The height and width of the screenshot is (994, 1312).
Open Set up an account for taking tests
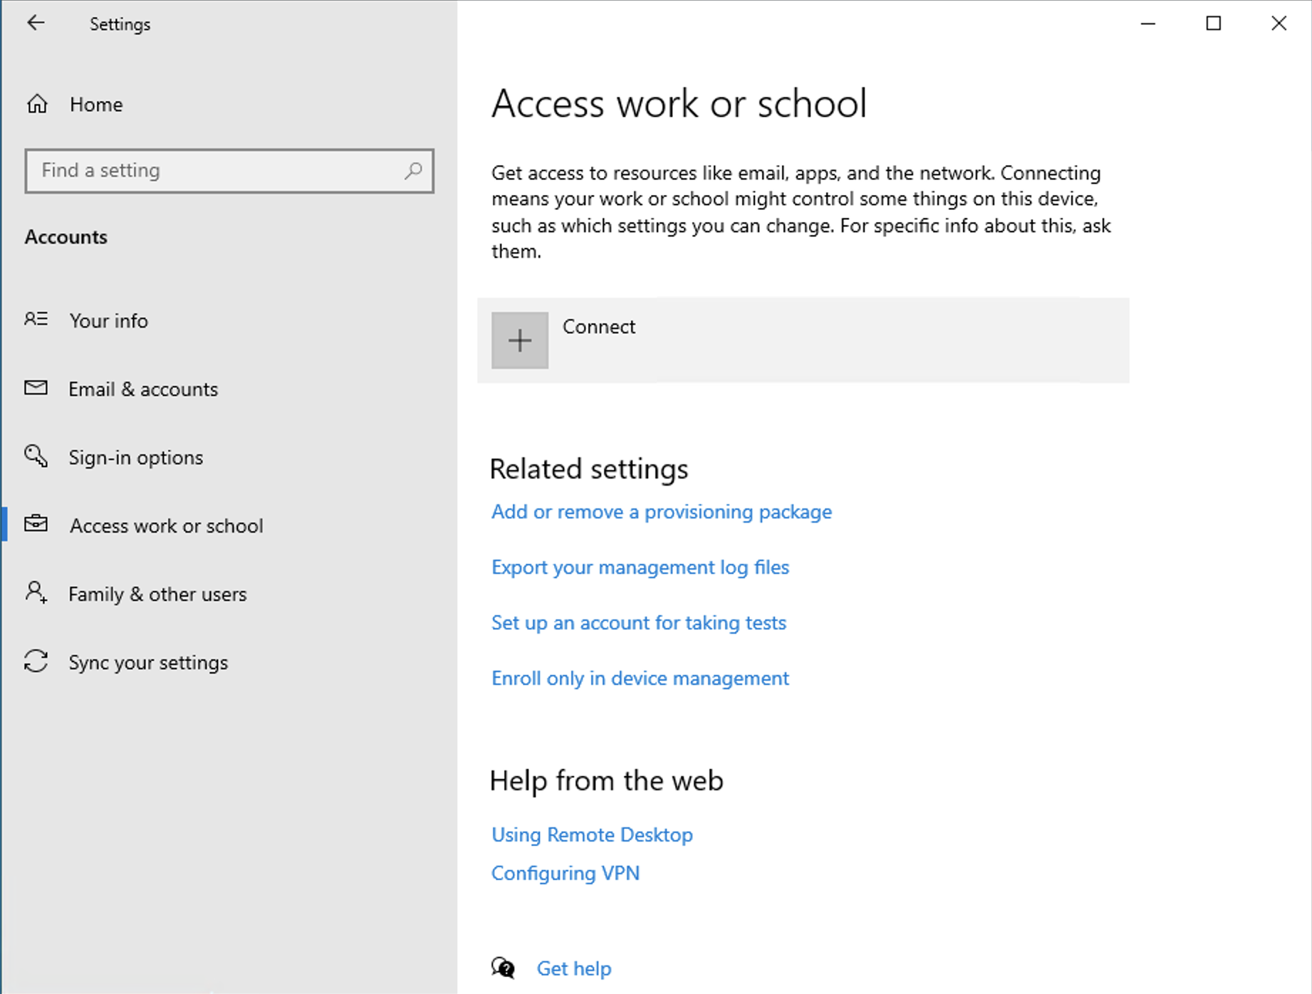(x=638, y=623)
